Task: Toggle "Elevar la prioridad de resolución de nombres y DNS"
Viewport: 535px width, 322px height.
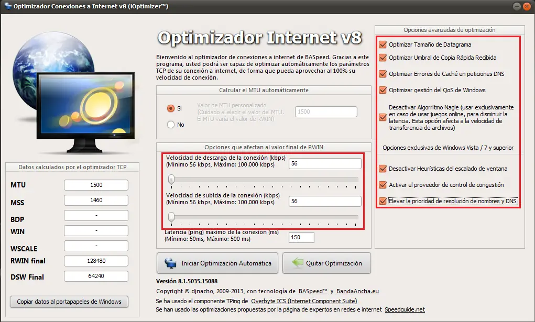Action: point(382,201)
